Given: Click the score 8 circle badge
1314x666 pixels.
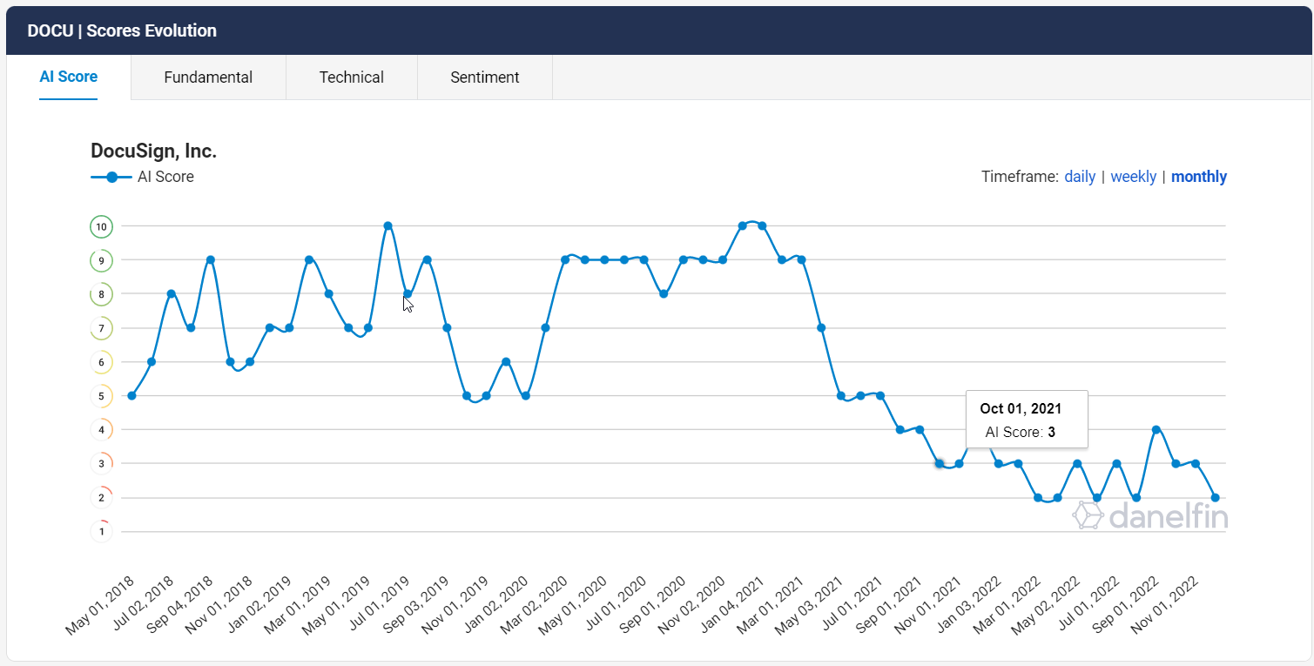Looking at the screenshot, I should [x=102, y=294].
